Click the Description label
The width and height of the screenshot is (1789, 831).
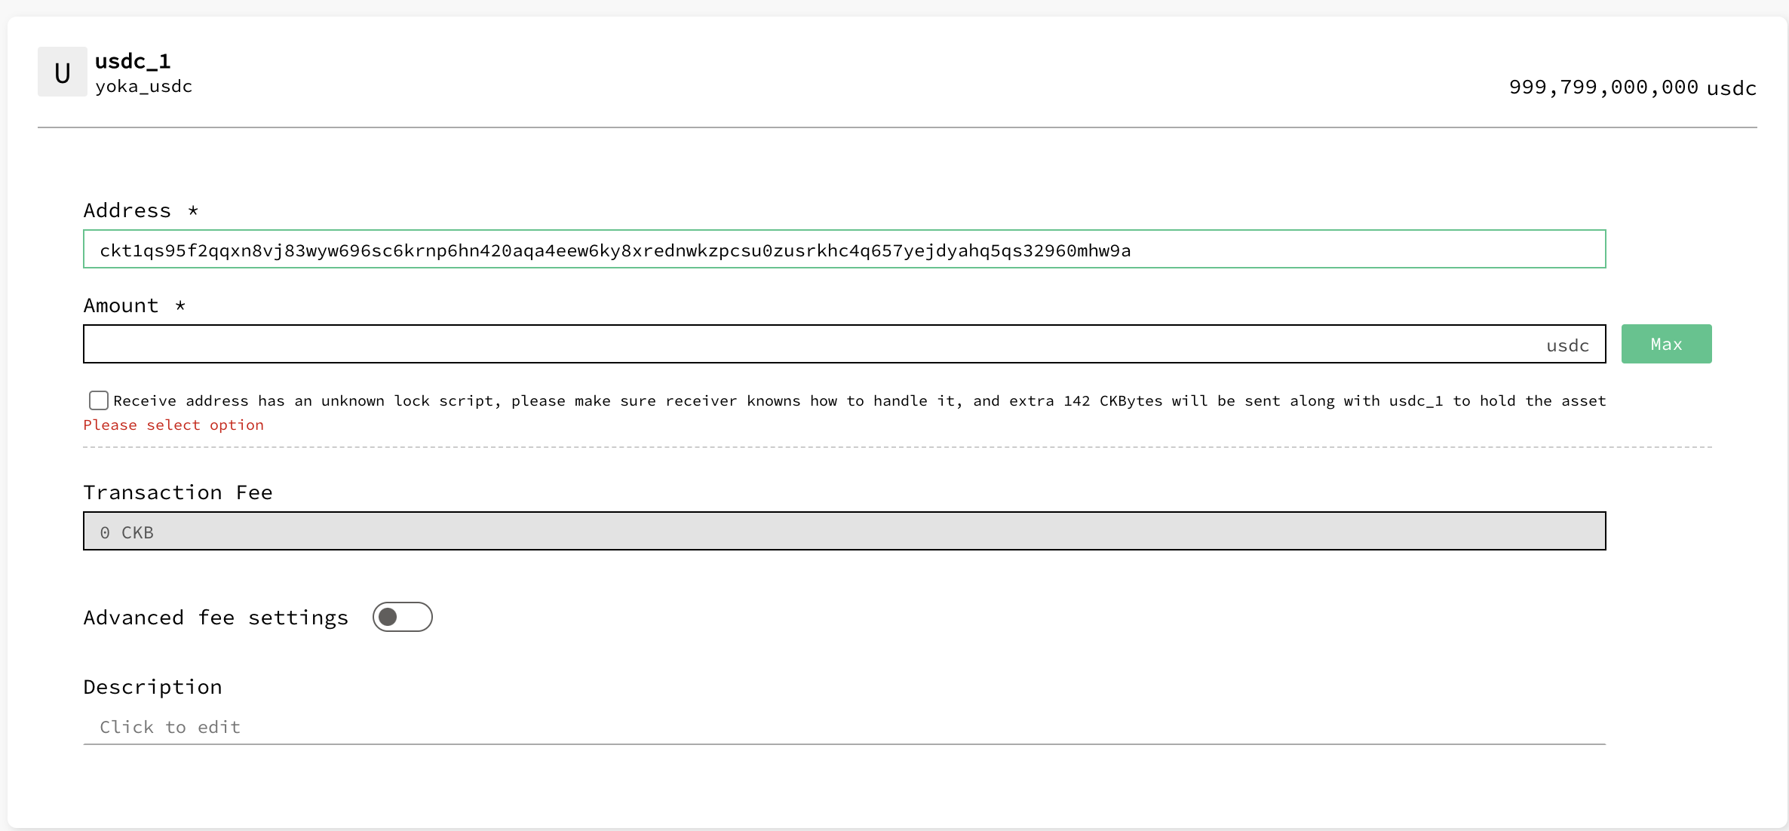click(153, 687)
